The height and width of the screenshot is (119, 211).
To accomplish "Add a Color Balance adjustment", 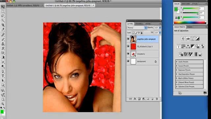I will pos(188,46).
